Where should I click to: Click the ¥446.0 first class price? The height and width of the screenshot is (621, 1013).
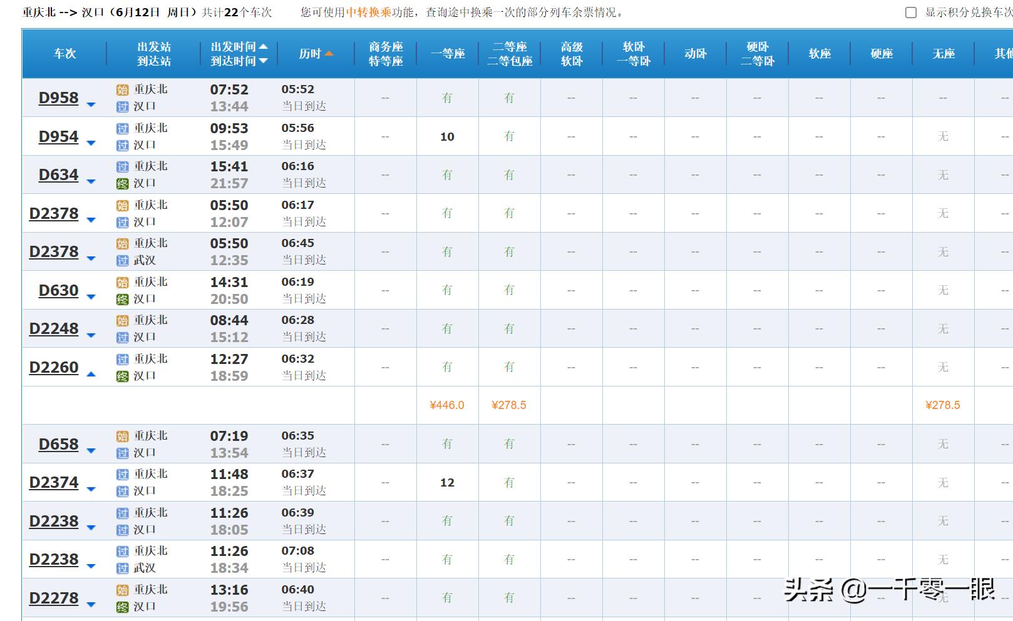pyautogui.click(x=447, y=405)
